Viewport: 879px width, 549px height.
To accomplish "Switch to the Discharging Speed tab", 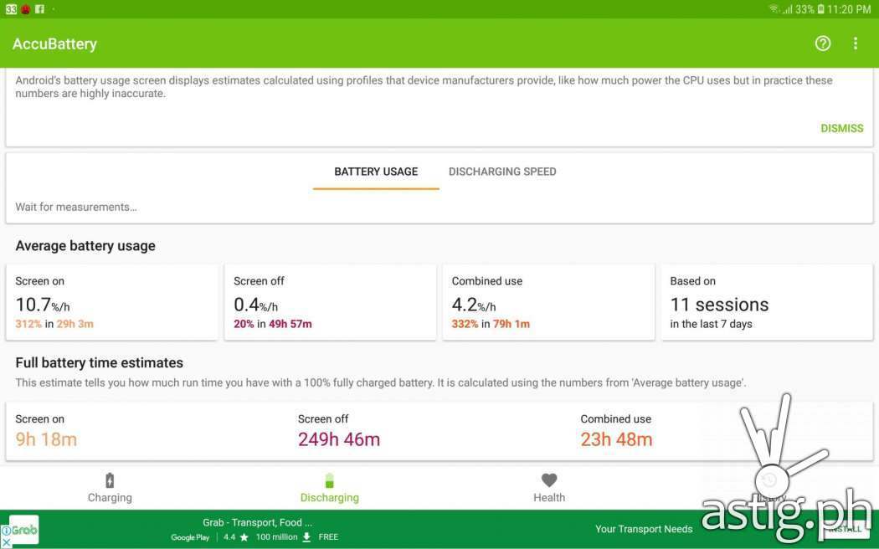I will [x=502, y=172].
